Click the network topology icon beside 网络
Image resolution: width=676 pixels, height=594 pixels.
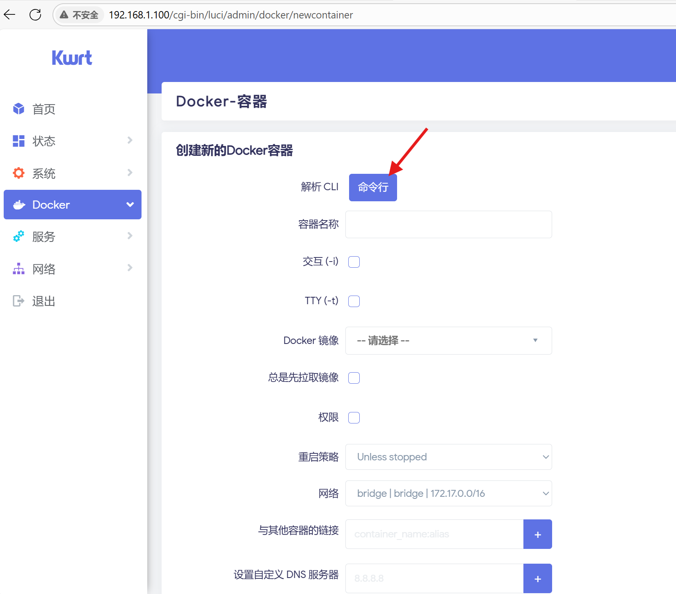[x=18, y=269]
